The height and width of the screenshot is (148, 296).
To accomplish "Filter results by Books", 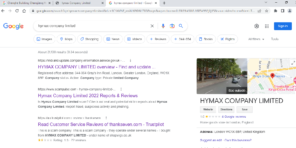I will coord(206,39).
